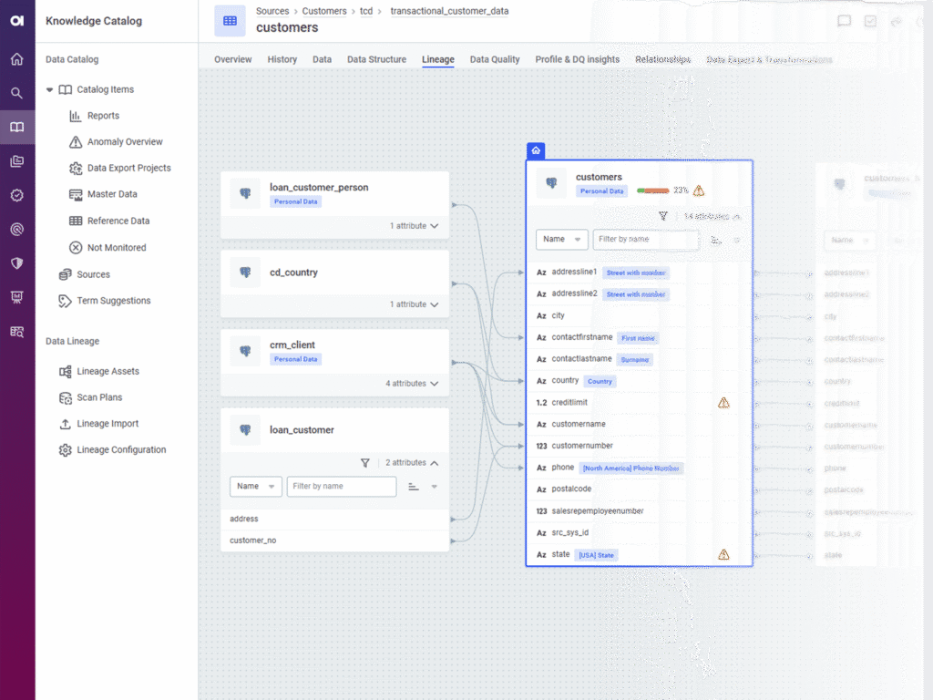933x700 pixels.
Task: Click the warning icon on creditlimit row
Action: 723,403
